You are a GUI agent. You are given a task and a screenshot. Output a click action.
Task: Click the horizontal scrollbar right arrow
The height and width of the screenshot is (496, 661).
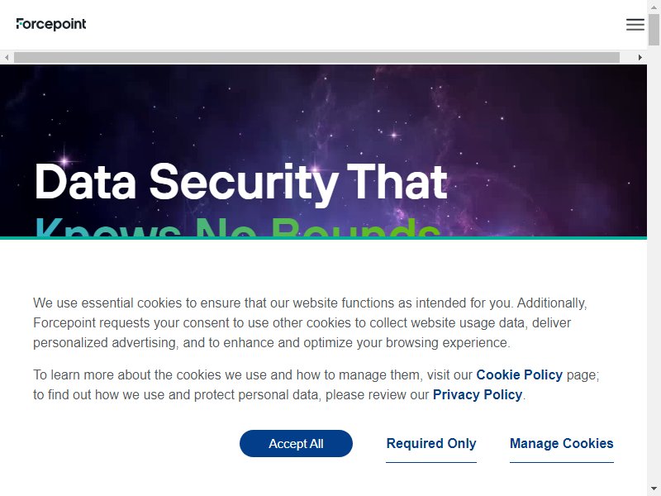[x=640, y=57]
